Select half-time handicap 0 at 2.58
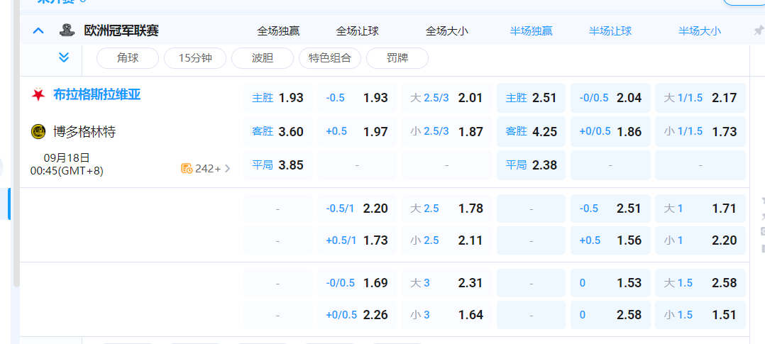The width and height of the screenshot is (765, 344). (x=611, y=315)
